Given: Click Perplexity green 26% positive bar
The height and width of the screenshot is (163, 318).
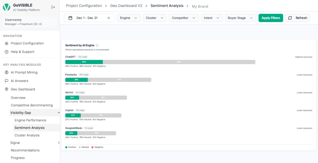Looking at the screenshot, I should [77, 80].
